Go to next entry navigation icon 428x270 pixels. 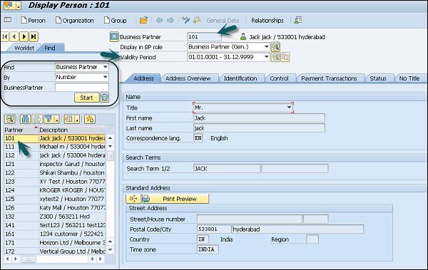(24, 36)
